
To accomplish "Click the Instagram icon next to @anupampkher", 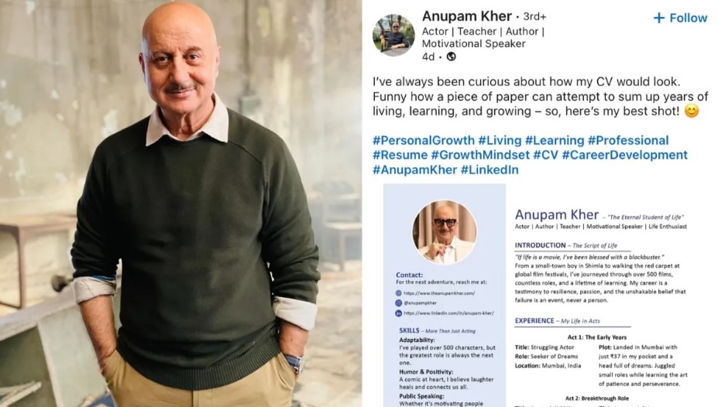I will [x=398, y=303].
